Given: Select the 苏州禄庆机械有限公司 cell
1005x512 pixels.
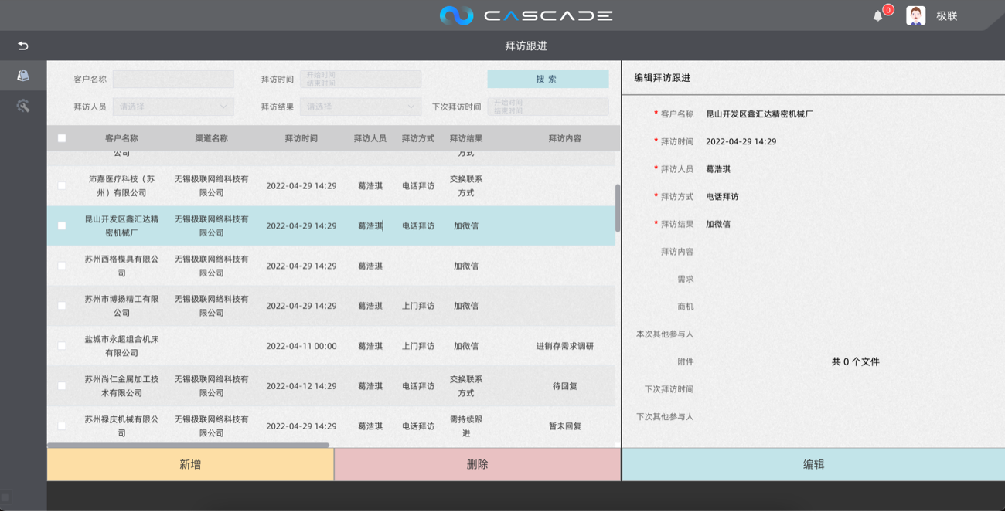Looking at the screenshot, I should tap(121, 426).
